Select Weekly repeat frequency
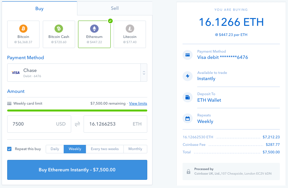This screenshot has height=188, width=288. tap(75, 149)
